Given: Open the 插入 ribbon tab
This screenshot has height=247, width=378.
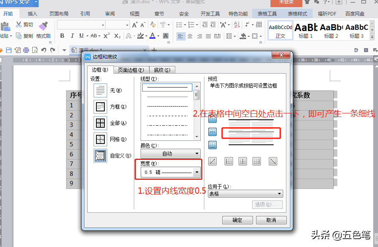Looking at the screenshot, I should 33,14.
